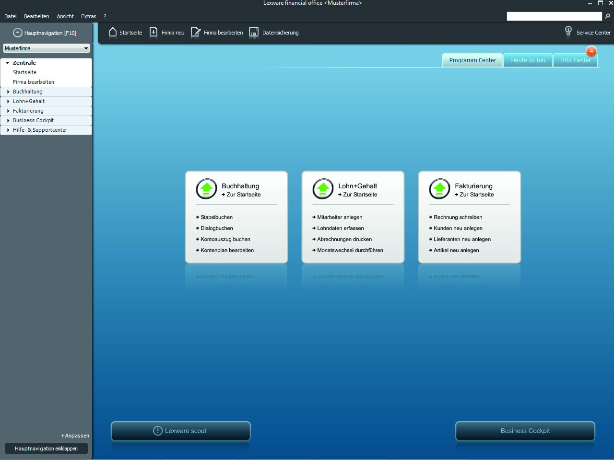Image resolution: width=614 pixels, height=460 pixels.
Task: Open Stapelbuchen link
Action: 214,217
